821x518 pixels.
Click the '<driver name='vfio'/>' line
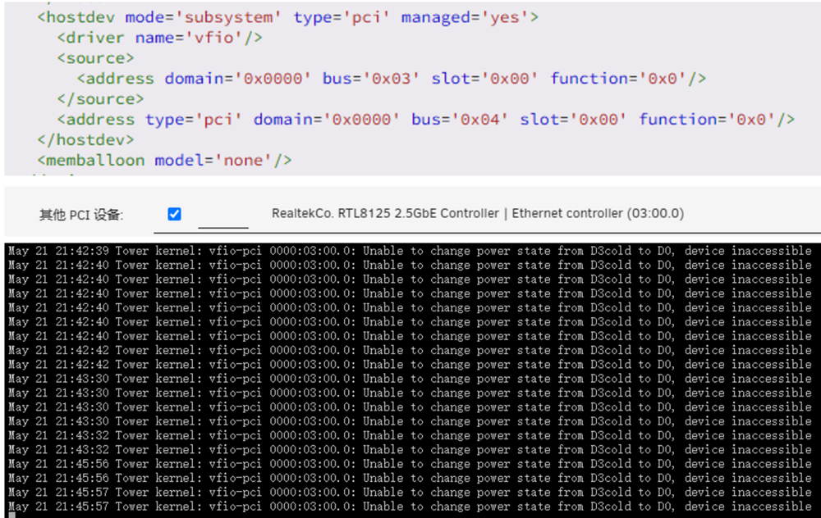tap(160, 38)
